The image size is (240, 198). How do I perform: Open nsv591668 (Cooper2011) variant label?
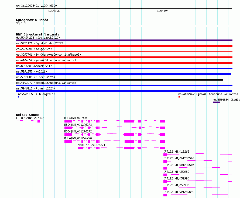click(34, 66)
